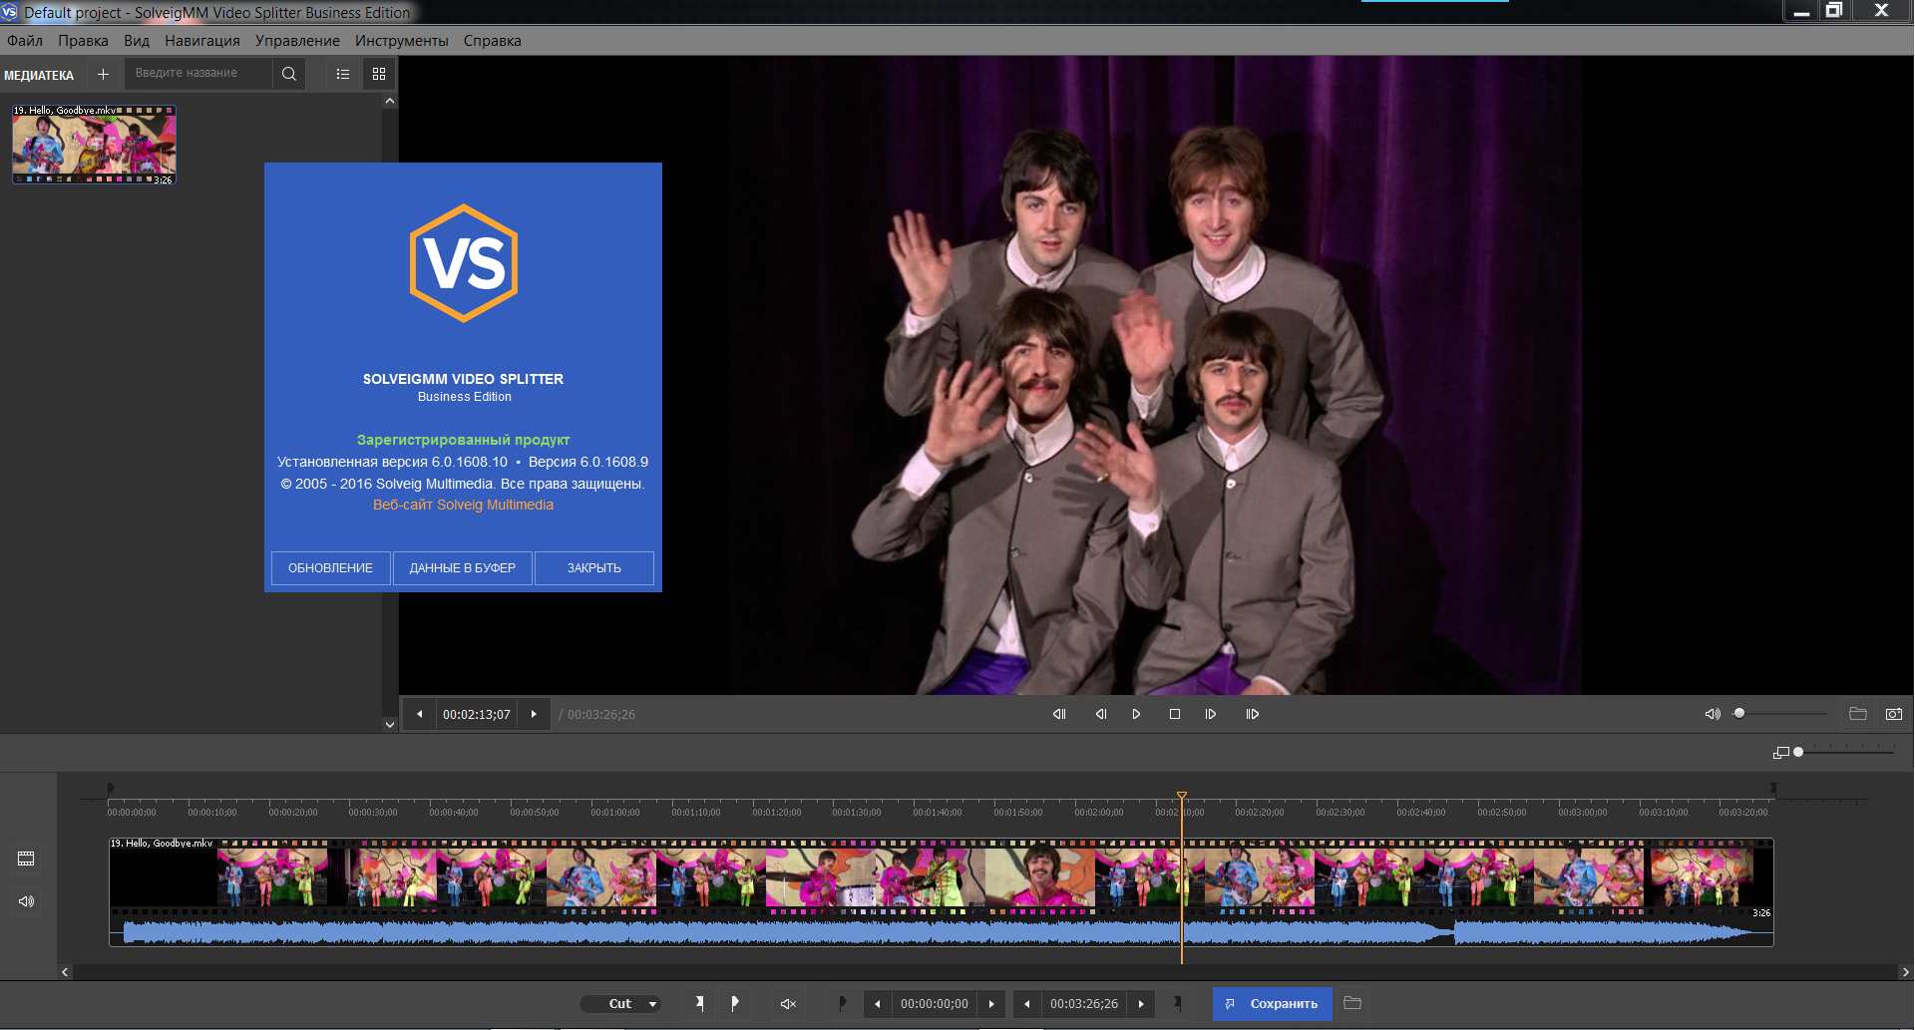Screen dimensions: 1915x1030
Task: Adjust the preview volume slider
Action: [x=1739, y=714]
